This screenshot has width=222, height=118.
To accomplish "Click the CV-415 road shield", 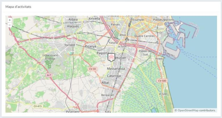I will [38, 106].
